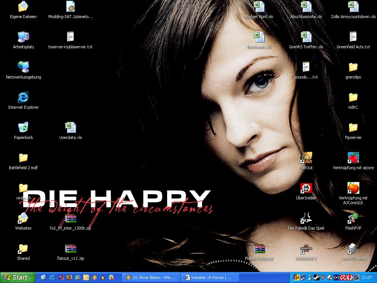Open the Start menu

pos(18,277)
